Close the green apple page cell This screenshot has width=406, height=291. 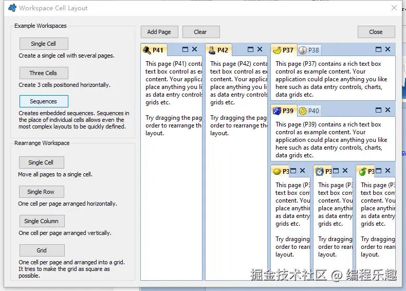(x=387, y=171)
